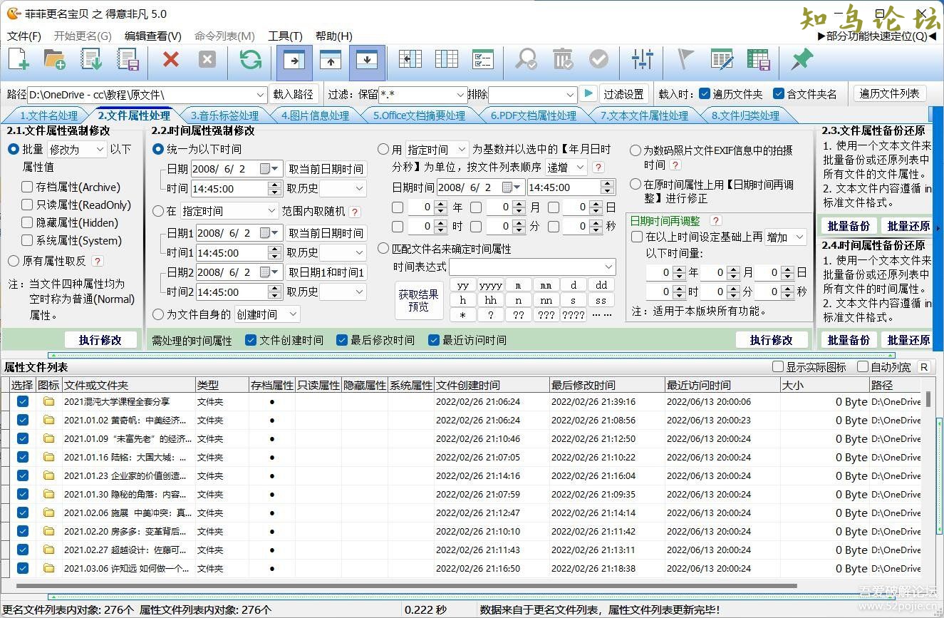This screenshot has height=618, width=944.
Task: Click the 过滤设置 button
Action: click(624, 94)
